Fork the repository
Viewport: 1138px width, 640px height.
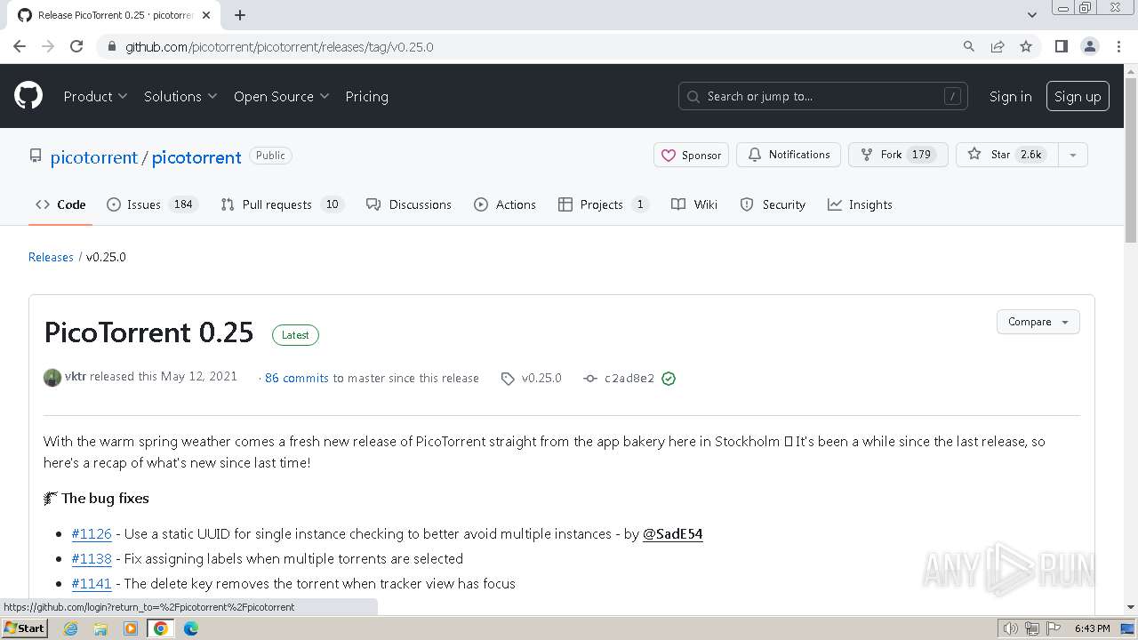click(x=898, y=155)
